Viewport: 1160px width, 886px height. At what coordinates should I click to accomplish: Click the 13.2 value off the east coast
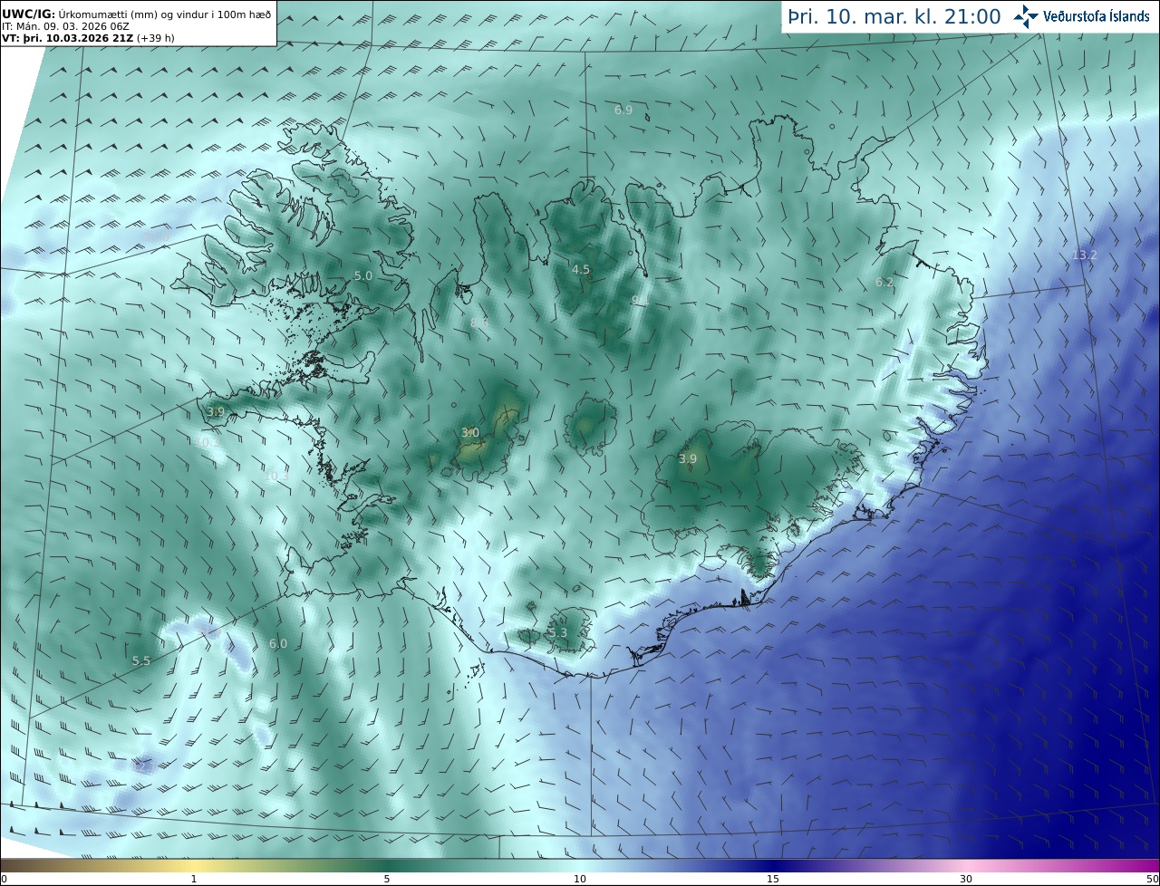[x=1085, y=255]
